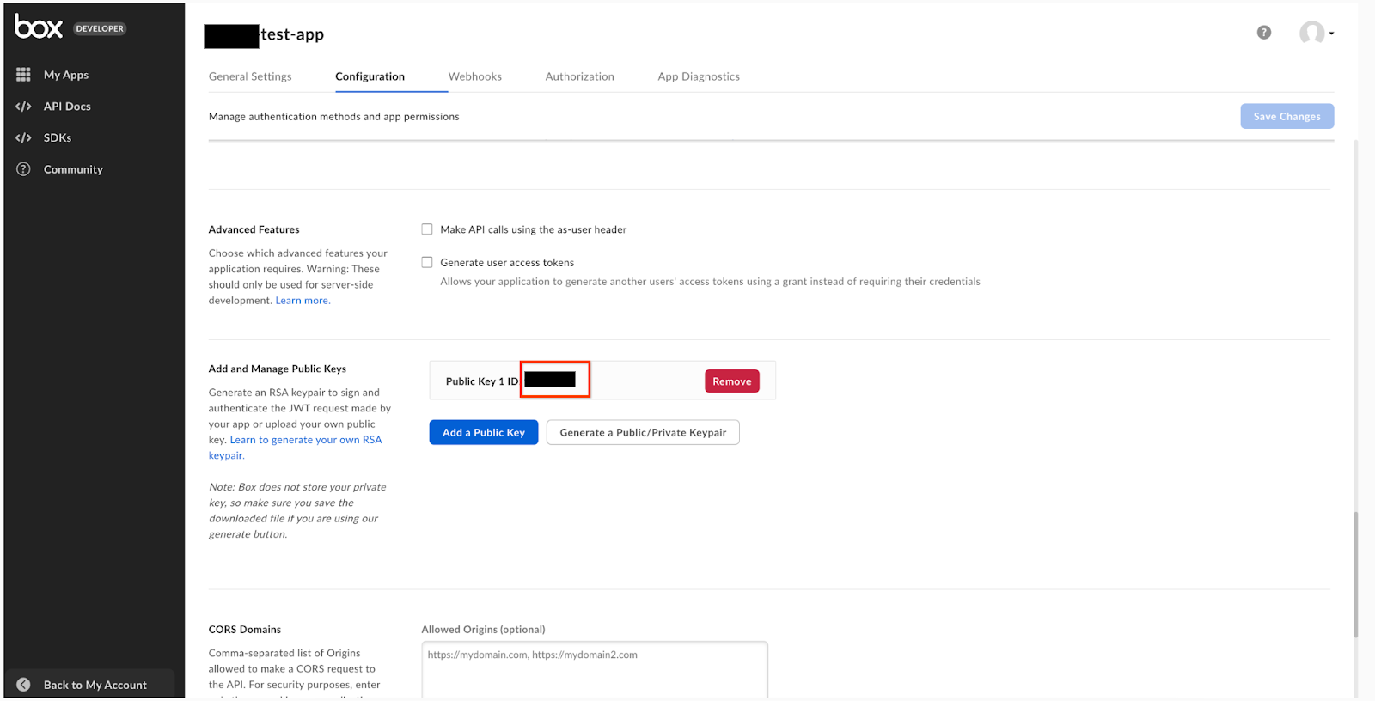Click the SDKs code bracket icon
The image size is (1375, 701).
pos(23,137)
